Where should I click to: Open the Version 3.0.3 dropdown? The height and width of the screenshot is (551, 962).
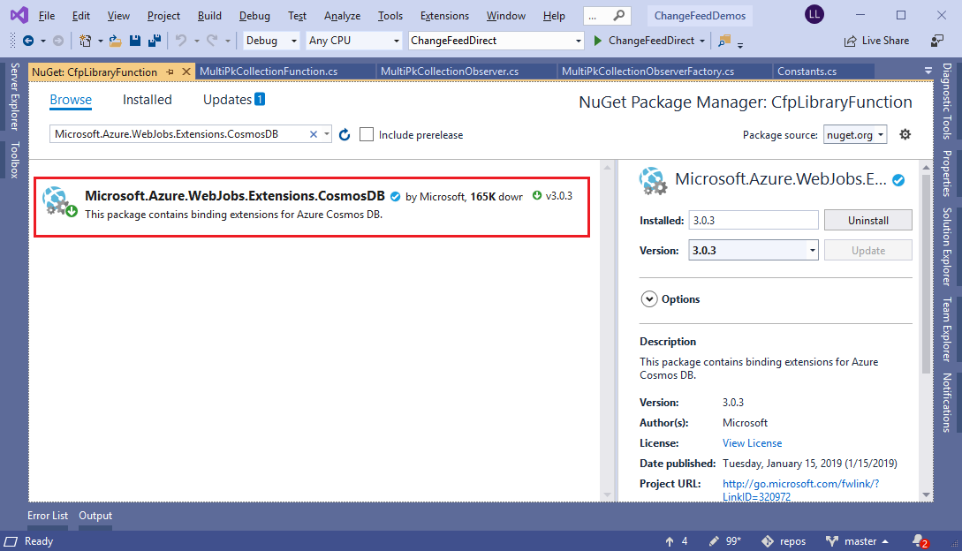pos(754,251)
